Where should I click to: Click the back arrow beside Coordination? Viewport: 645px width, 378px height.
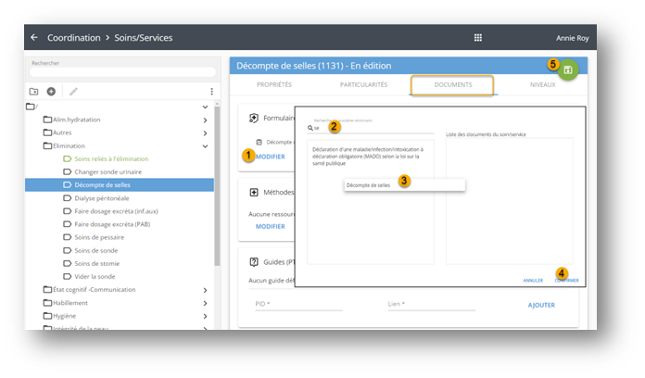tap(34, 38)
